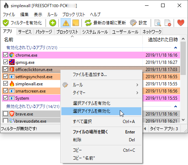Uncheck the officeclicktorun.exe checkbox
The width and height of the screenshot is (188, 165).
[5, 69]
